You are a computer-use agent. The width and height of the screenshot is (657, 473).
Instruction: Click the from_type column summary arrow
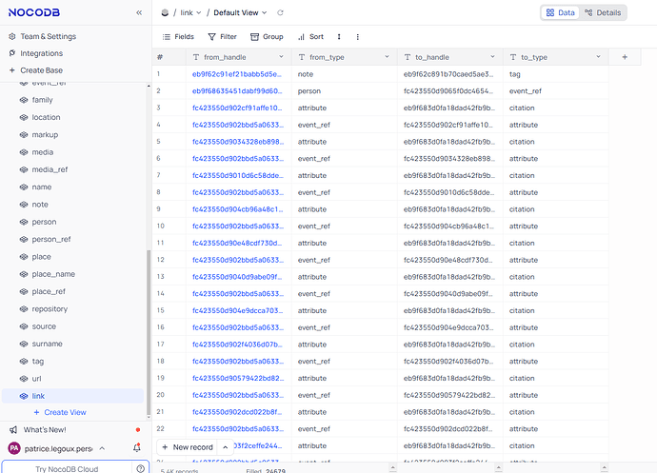(x=392, y=467)
